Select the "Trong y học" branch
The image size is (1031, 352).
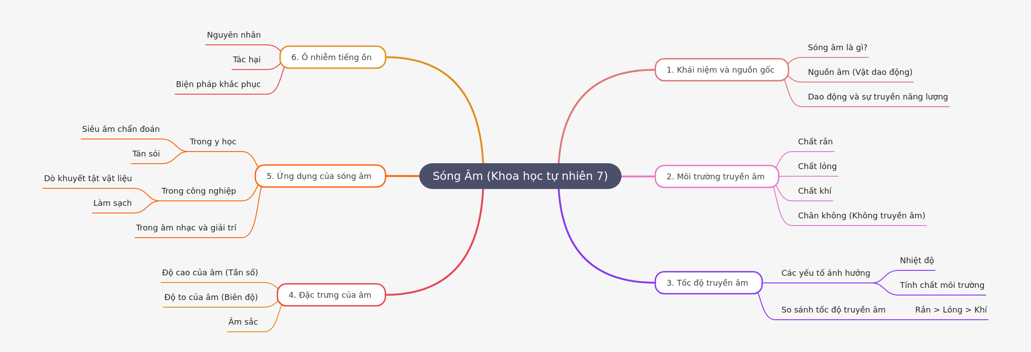click(x=213, y=142)
